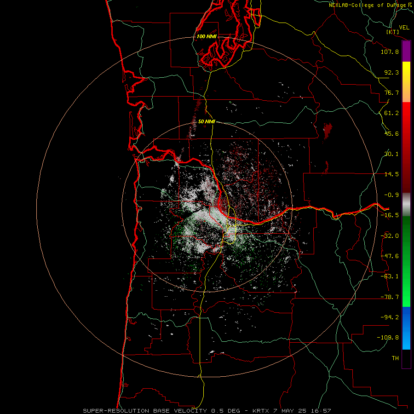Click the -78.7 velocity scale value
The height and width of the screenshot is (414, 414).
390,297
